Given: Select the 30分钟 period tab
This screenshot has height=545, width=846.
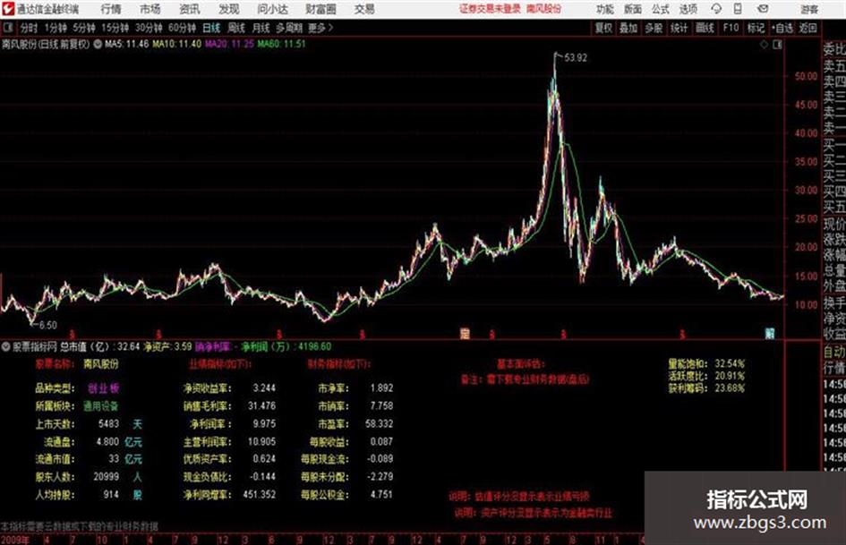Looking at the screenshot, I should pos(149,28).
